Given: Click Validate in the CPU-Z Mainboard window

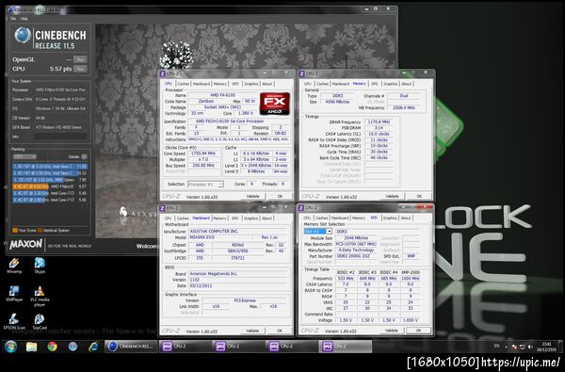Looking at the screenshot, I should click(x=252, y=331).
